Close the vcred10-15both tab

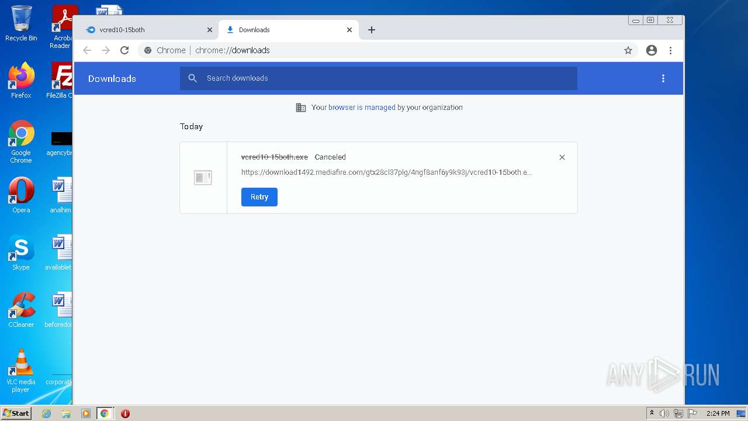pyautogui.click(x=210, y=30)
